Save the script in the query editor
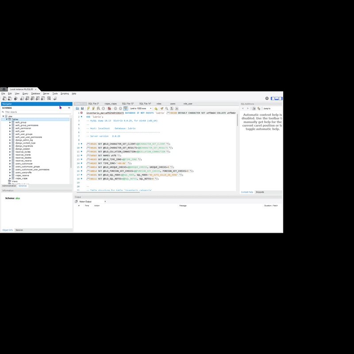Screen dimensions: 354x354 click(x=82, y=108)
